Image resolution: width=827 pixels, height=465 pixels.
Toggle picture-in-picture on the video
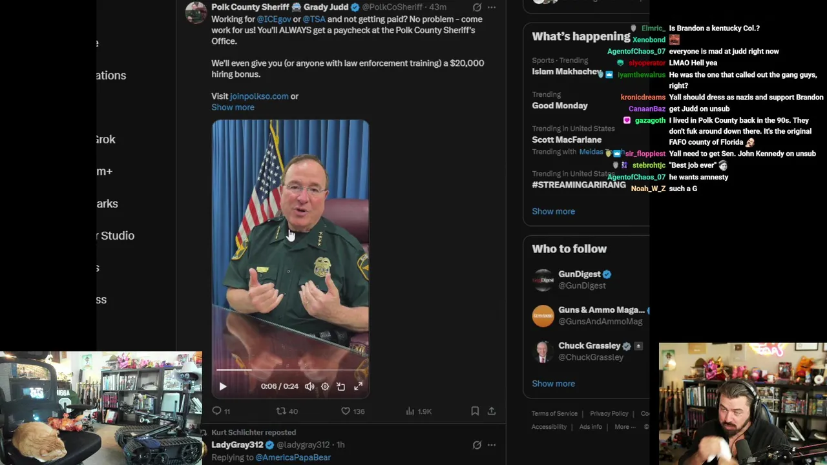pyautogui.click(x=341, y=386)
